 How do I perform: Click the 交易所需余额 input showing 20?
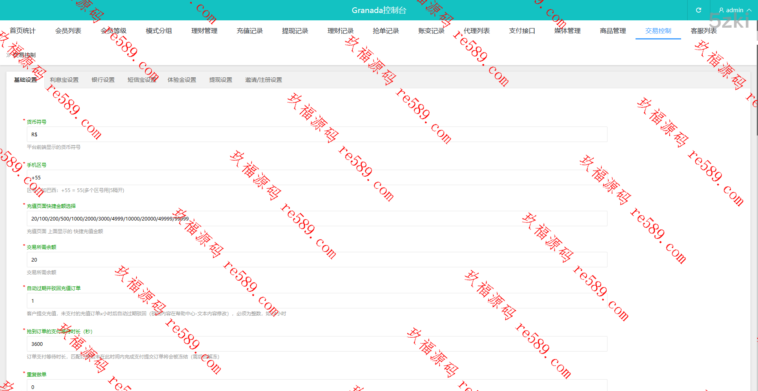tap(317, 260)
